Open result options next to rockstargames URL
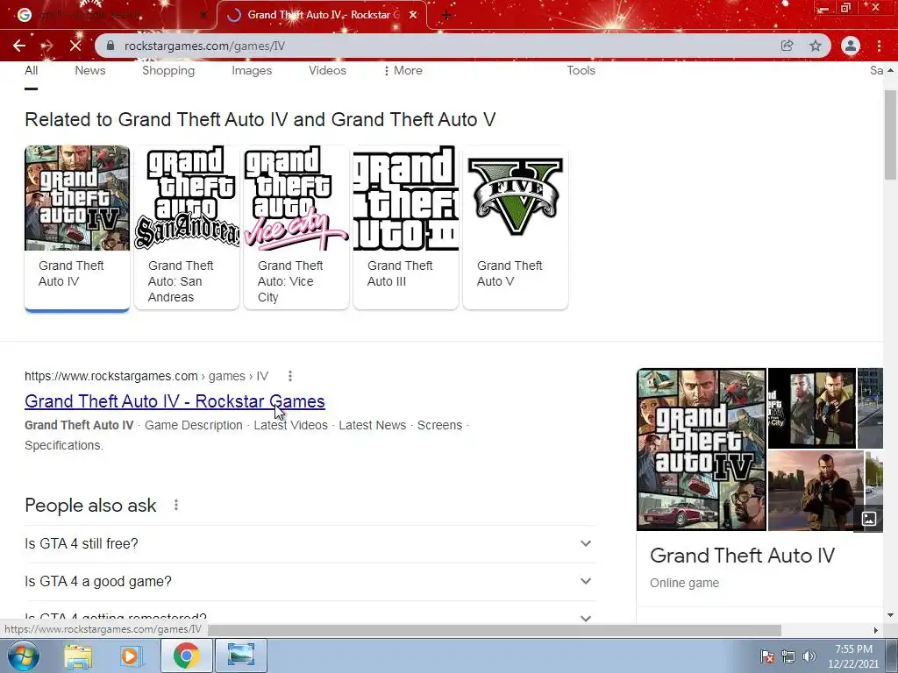The image size is (898, 673). click(289, 376)
